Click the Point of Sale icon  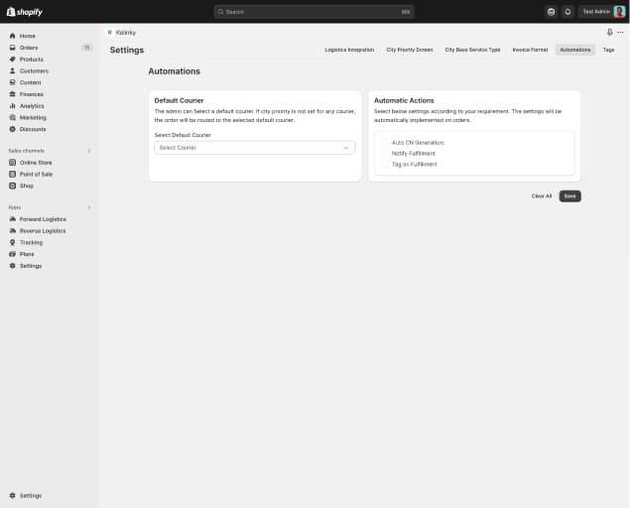tap(12, 174)
